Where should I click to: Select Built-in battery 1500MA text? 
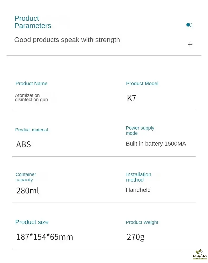pos(156,144)
